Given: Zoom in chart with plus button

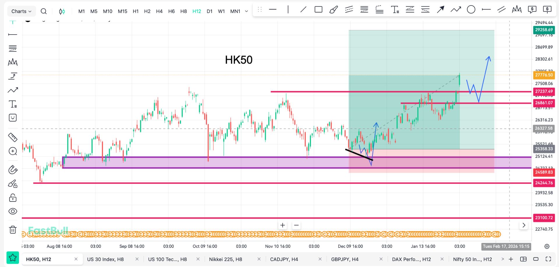Looking at the screenshot, I should tap(282, 225).
